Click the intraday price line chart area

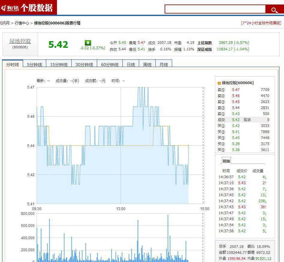tap(121, 145)
